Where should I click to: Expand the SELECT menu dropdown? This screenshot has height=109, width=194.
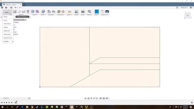click(x=97, y=15)
